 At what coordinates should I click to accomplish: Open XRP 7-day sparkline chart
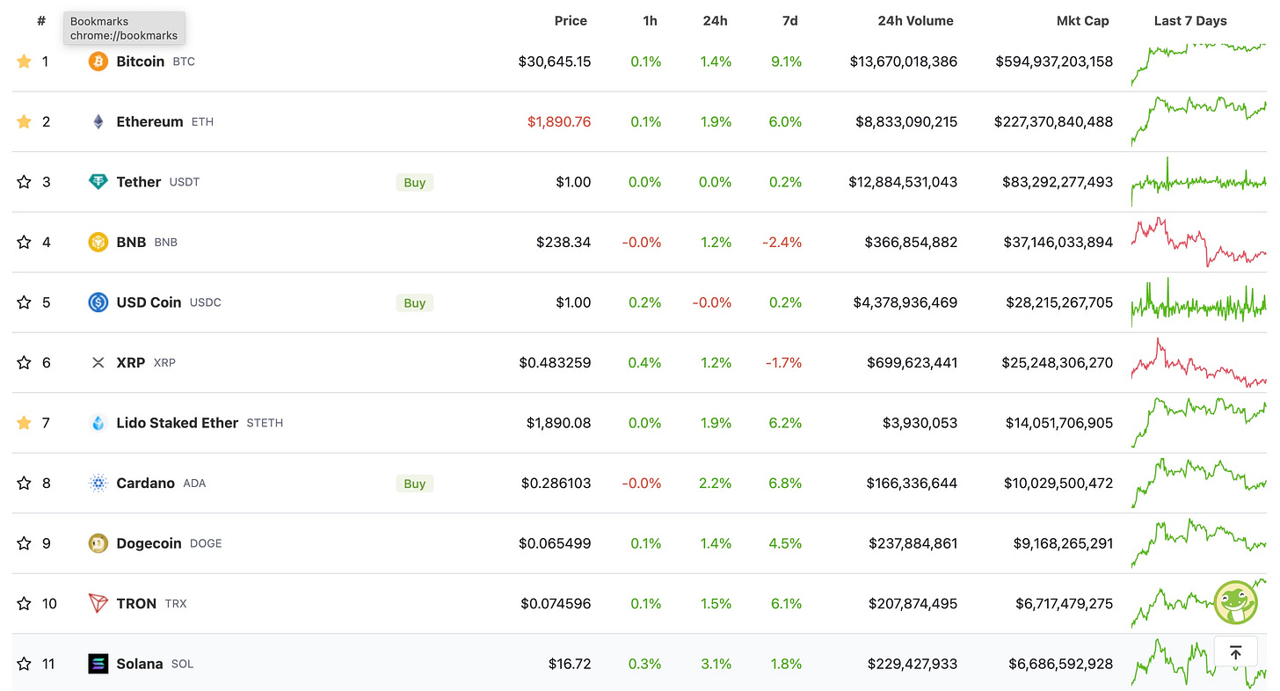click(x=1199, y=362)
